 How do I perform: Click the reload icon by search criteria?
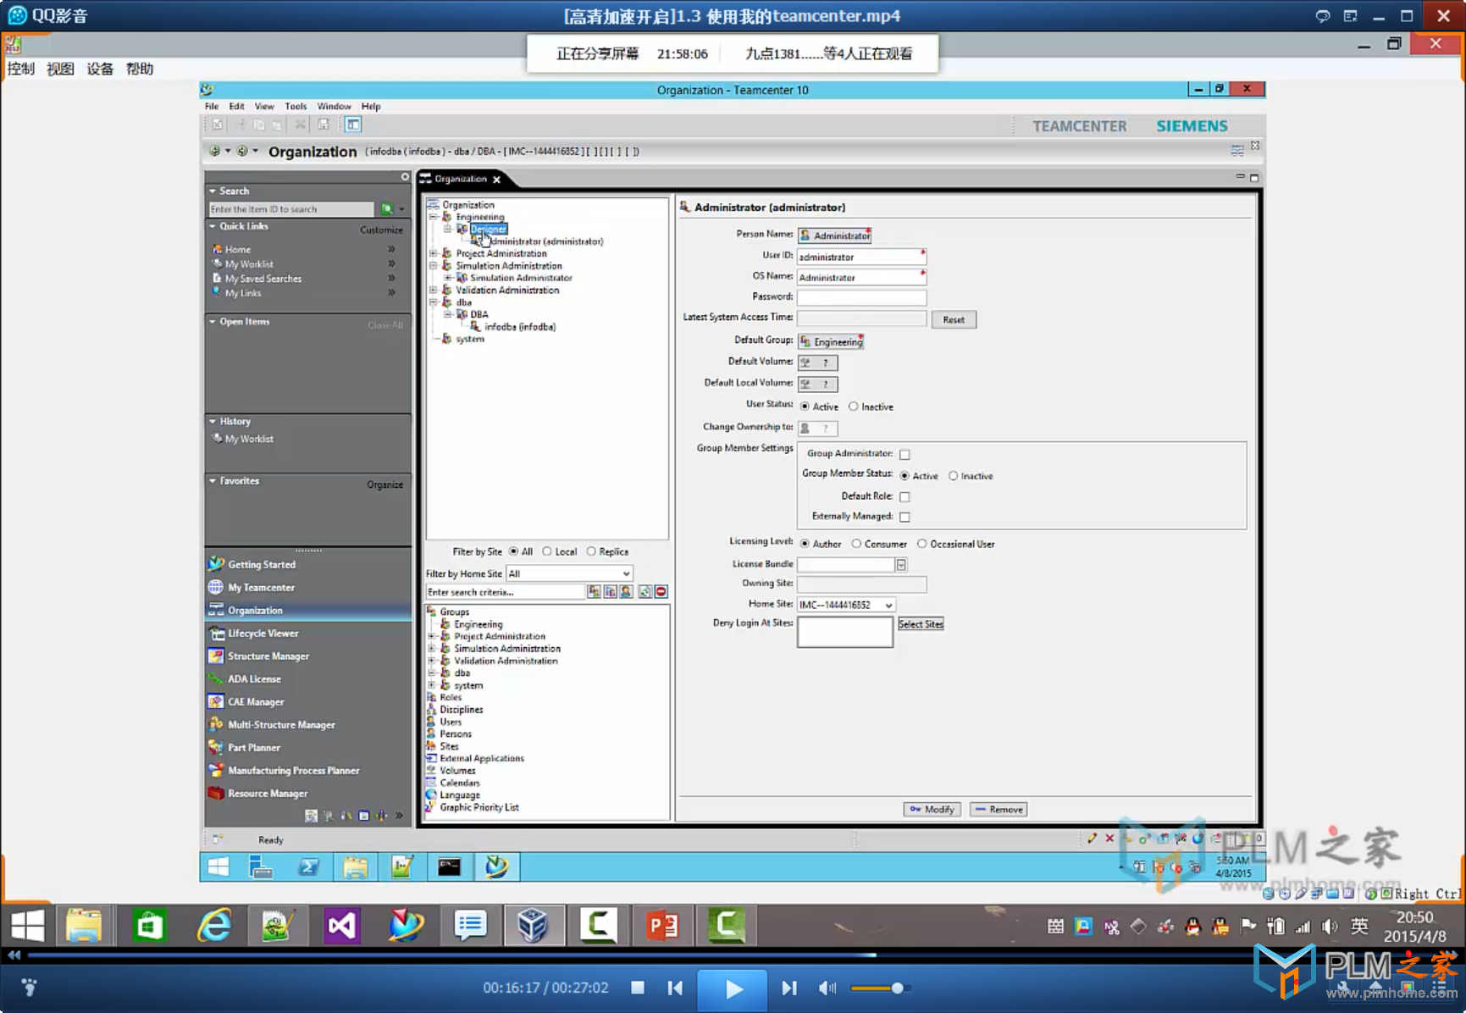645,592
